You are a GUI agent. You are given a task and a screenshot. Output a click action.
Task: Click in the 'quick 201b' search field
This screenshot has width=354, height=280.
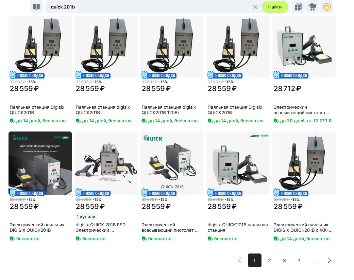pyautogui.click(x=150, y=7)
